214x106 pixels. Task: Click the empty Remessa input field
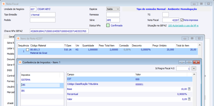point(113,15)
